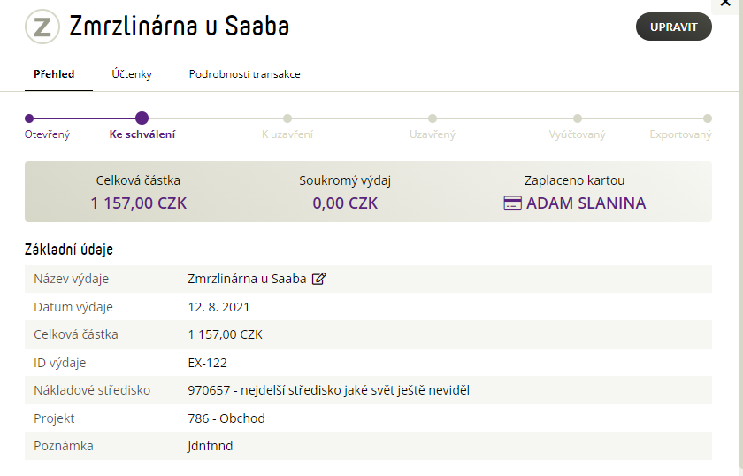Viewport: 743px width, 476px height.
Task: Open the Účtenky tab
Action: (x=132, y=74)
